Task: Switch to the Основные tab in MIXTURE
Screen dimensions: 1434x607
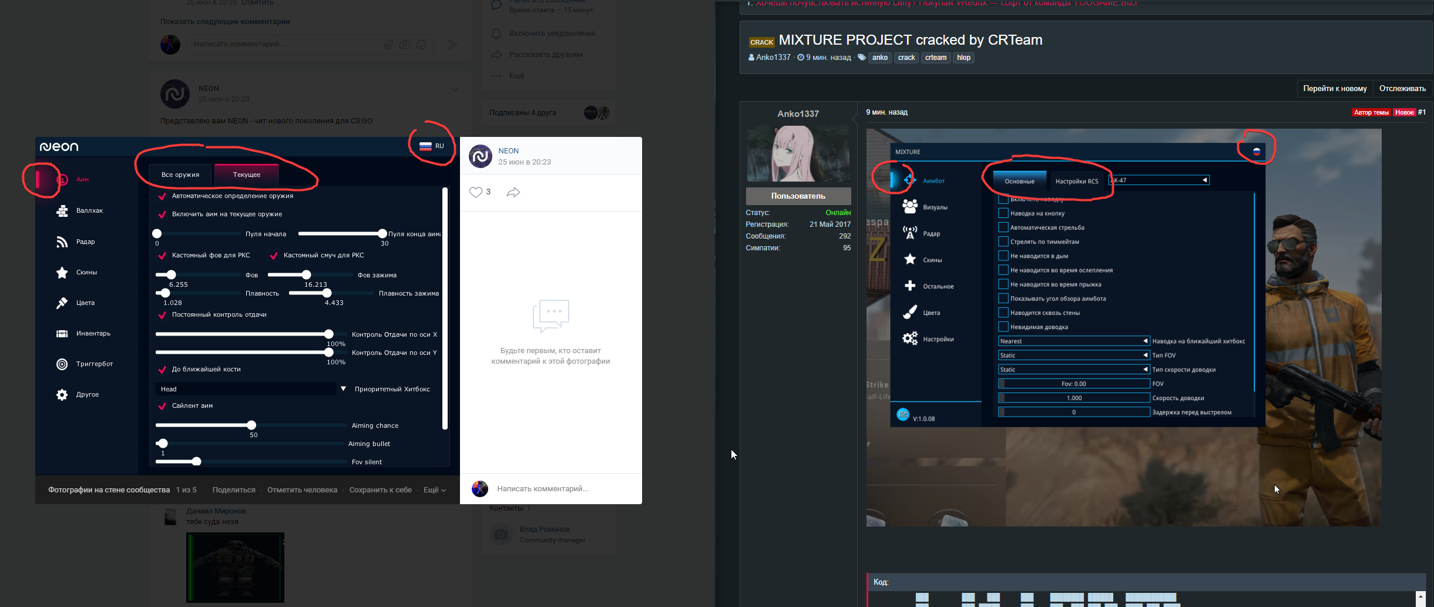Action: (1020, 181)
